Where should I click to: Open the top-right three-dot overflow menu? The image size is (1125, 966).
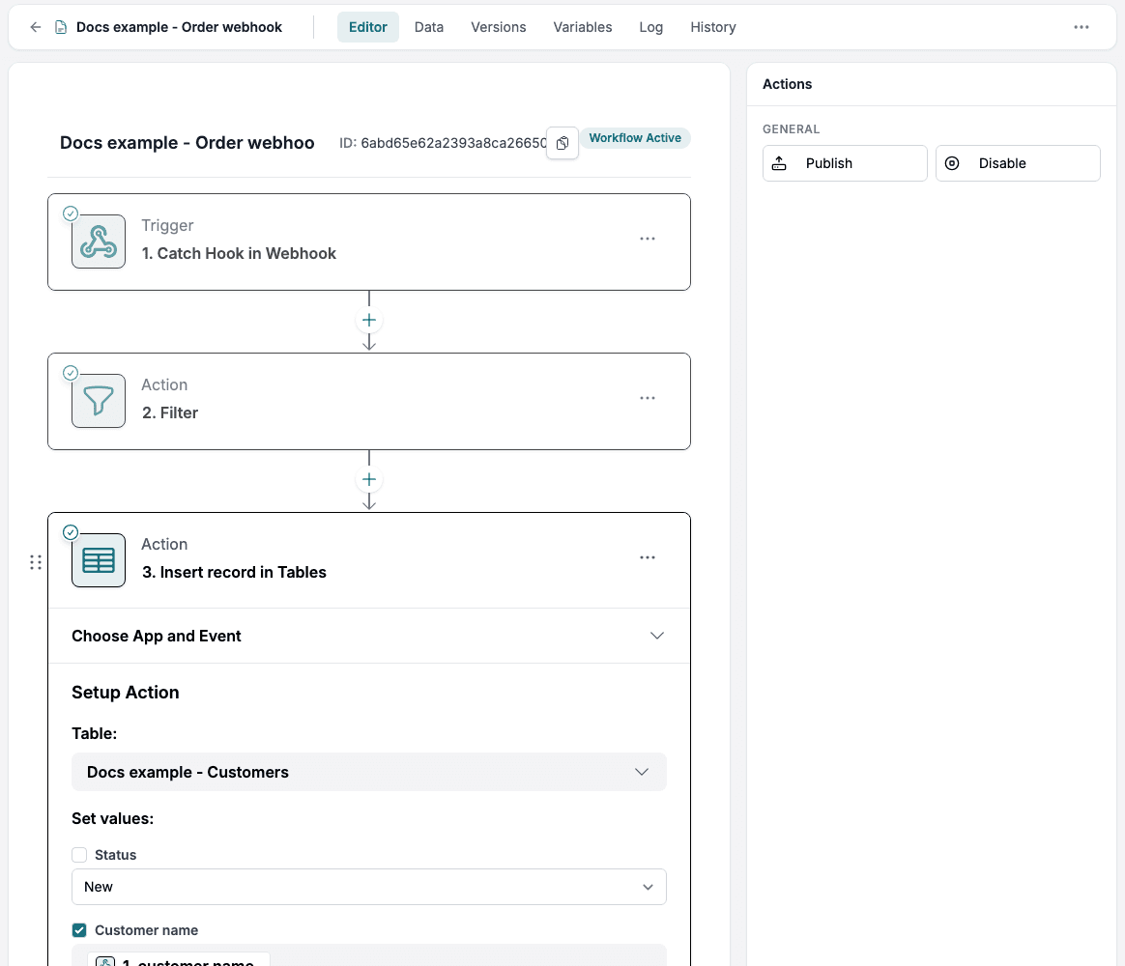tap(1082, 27)
